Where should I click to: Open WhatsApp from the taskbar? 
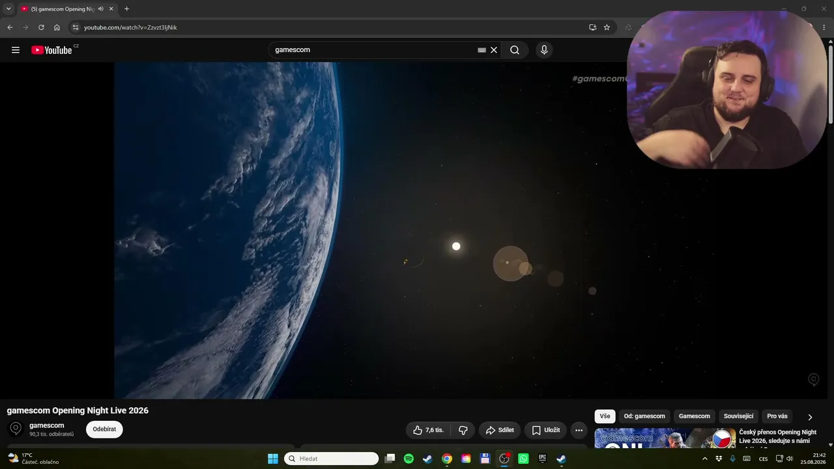(523, 459)
